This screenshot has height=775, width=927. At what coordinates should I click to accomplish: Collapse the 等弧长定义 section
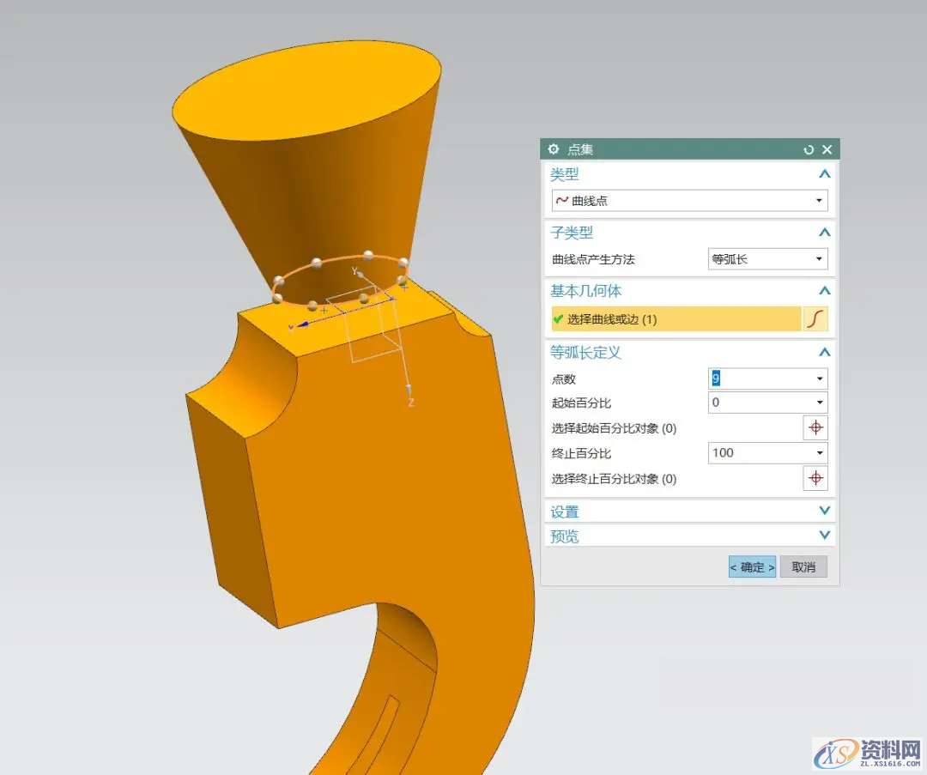coord(825,352)
